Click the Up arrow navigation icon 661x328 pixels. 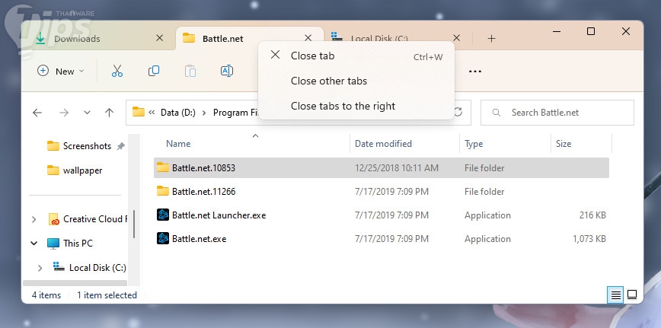point(109,113)
